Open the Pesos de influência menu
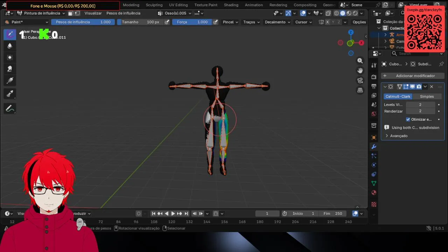This screenshot has width=448, height=252. tap(123, 13)
